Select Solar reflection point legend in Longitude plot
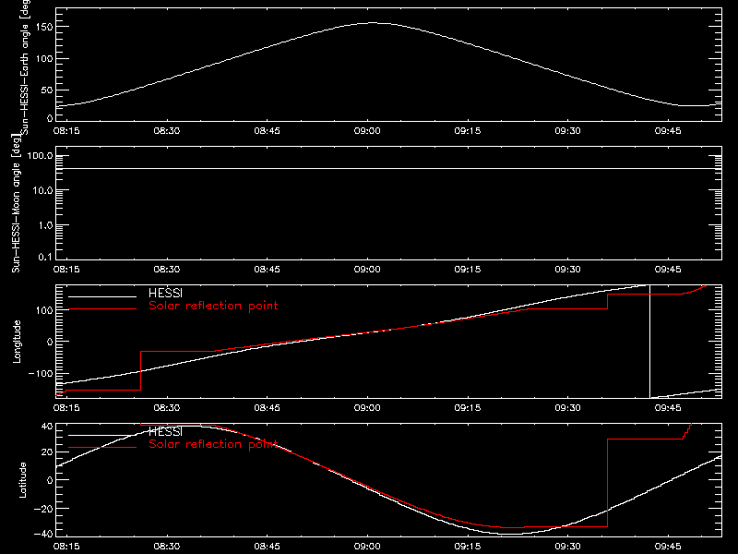The height and width of the screenshot is (554, 738). tap(213, 306)
